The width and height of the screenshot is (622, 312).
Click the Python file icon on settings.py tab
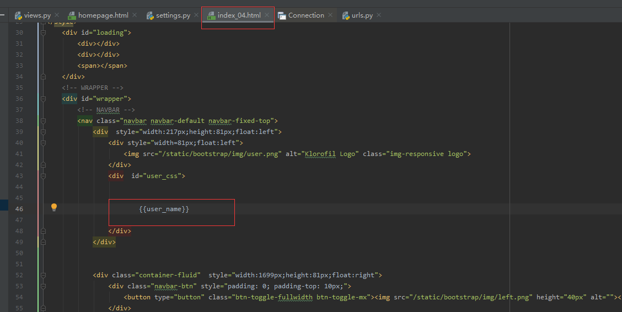(x=150, y=15)
